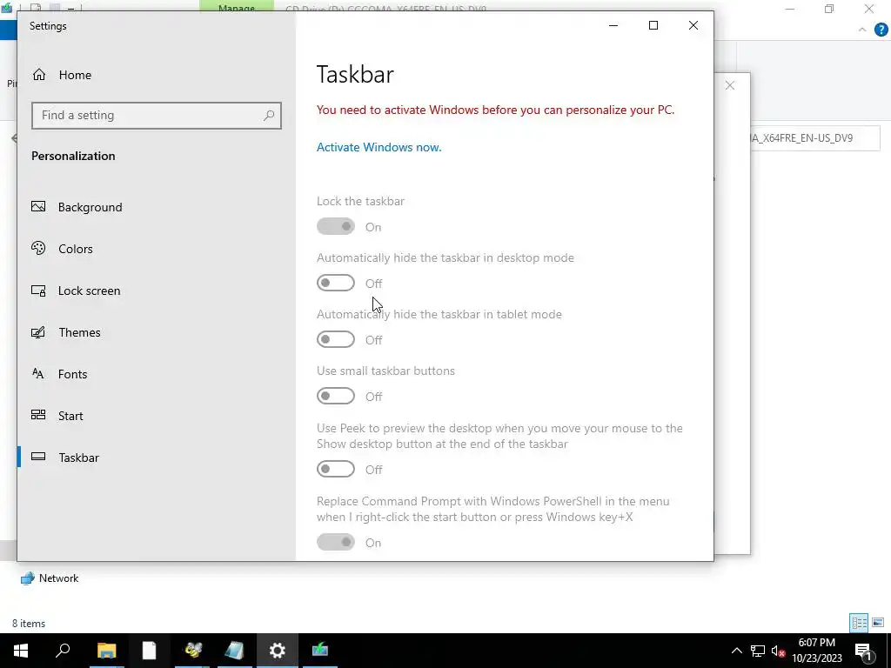891x668 pixels.
Task: Close the Settings window
Action: pos(693,25)
